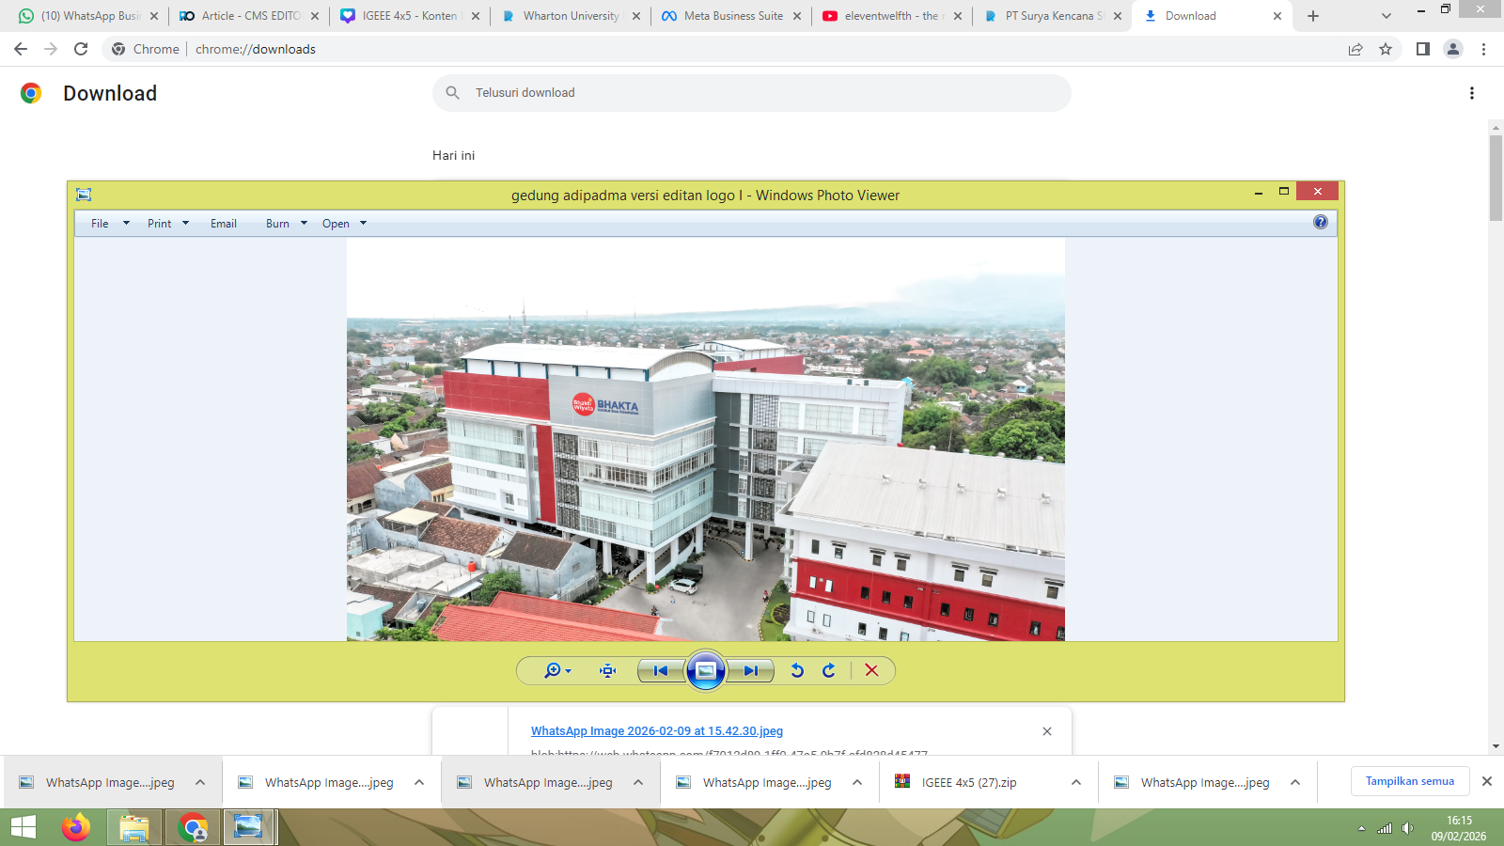Go to next photo in viewer
Screen dimensions: 1504x846
tap(750, 670)
